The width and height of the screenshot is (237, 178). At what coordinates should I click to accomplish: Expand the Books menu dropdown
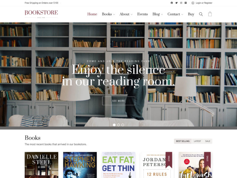coord(108,14)
